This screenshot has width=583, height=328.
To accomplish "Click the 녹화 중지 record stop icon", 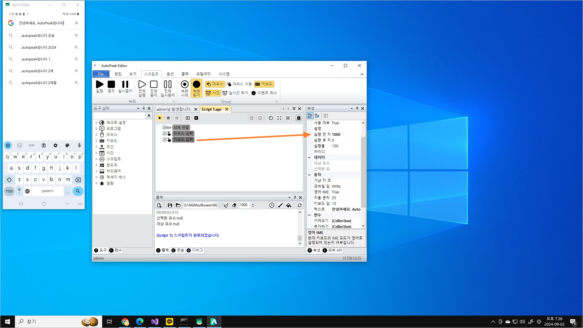I will click(x=196, y=84).
